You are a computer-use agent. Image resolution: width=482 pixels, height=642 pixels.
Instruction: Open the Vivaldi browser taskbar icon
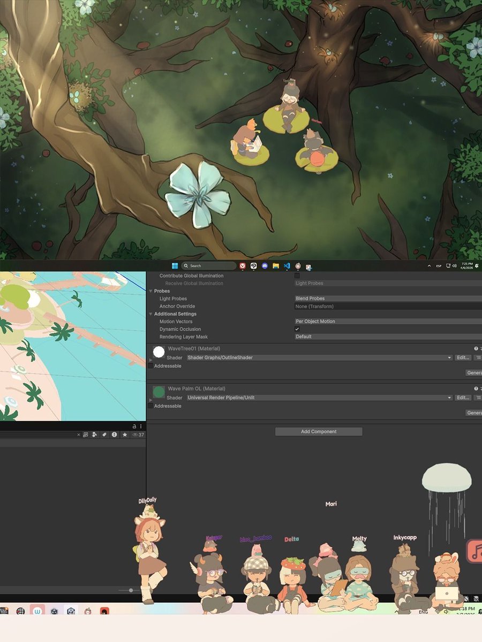click(243, 265)
